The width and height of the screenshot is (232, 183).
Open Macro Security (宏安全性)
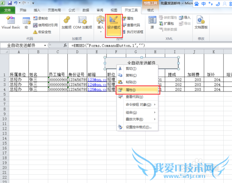pyautogui.click(x=42, y=32)
